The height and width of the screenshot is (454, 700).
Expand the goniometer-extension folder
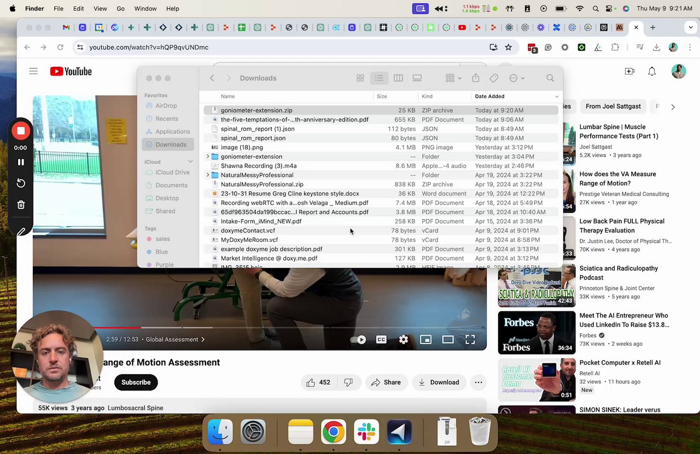click(x=207, y=157)
